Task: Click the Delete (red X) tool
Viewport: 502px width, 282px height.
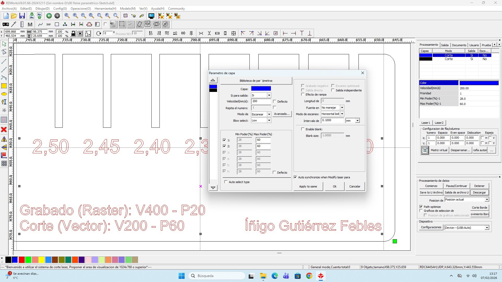Action: tap(4, 130)
